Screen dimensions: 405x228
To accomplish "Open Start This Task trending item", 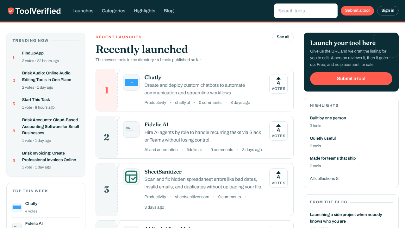I will (x=36, y=100).
